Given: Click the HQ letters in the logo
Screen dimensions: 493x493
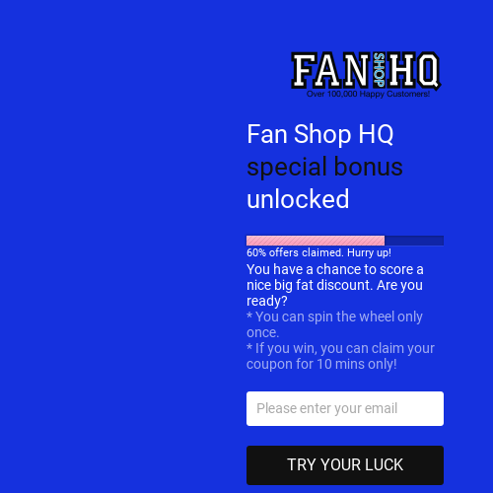Looking at the screenshot, I should click(413, 70).
